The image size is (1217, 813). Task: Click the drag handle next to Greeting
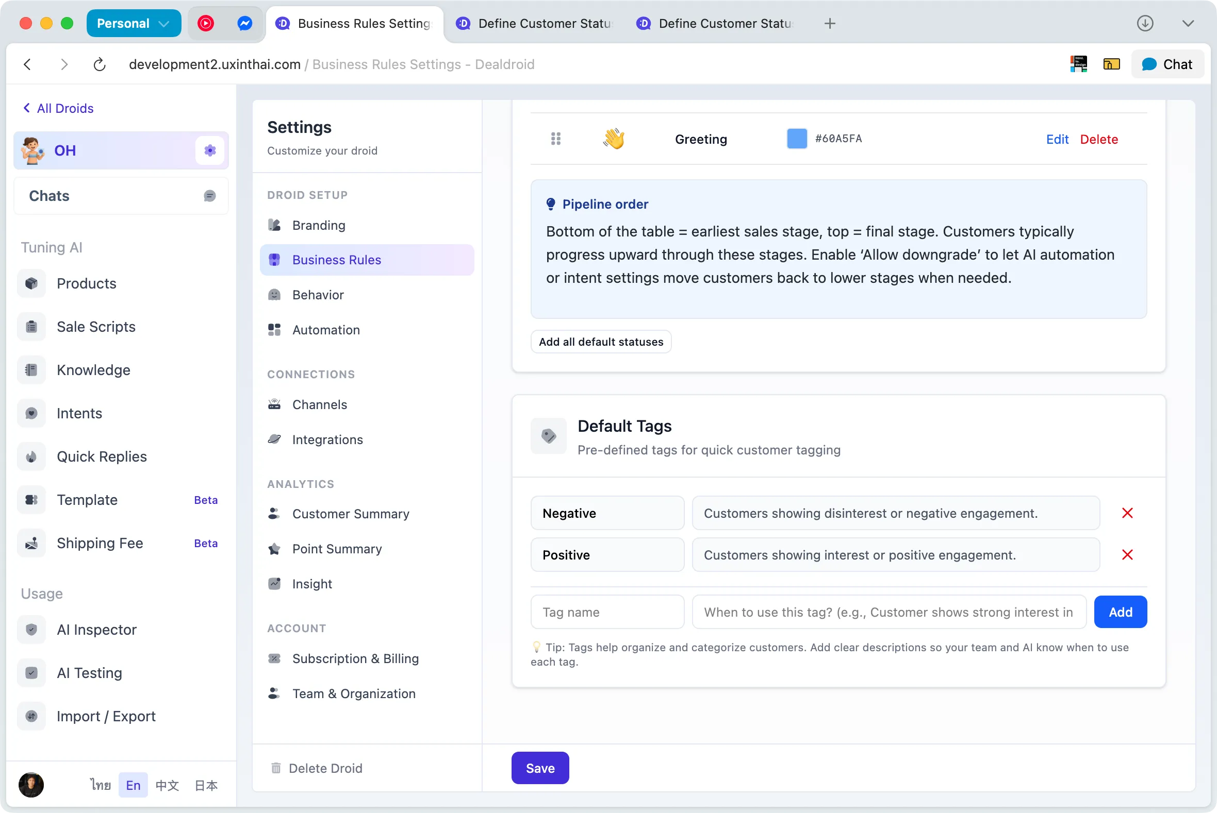click(556, 139)
